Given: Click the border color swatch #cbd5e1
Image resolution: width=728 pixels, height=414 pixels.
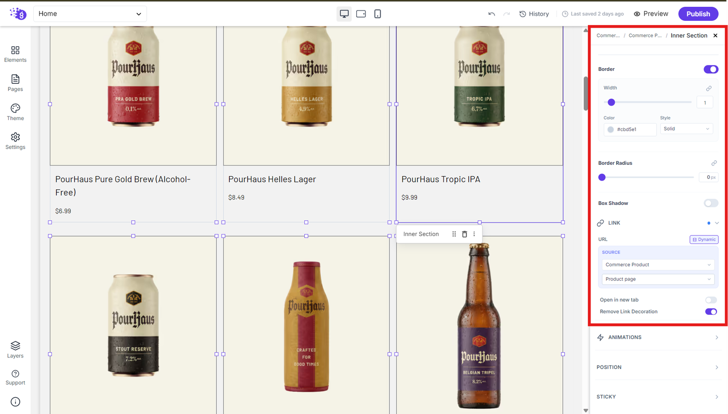Looking at the screenshot, I should coord(610,130).
